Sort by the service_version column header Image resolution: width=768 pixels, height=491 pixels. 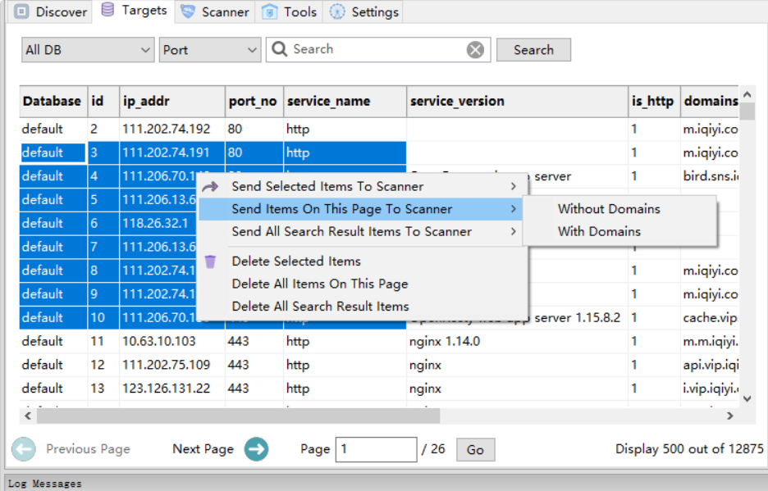[x=517, y=102]
